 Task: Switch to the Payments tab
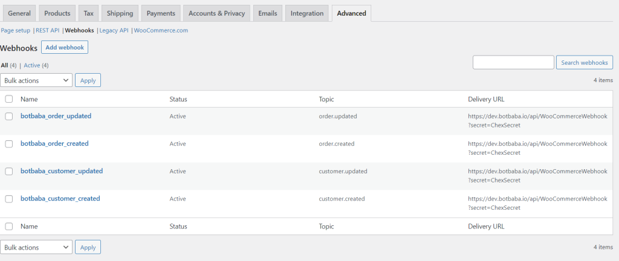pyautogui.click(x=161, y=13)
